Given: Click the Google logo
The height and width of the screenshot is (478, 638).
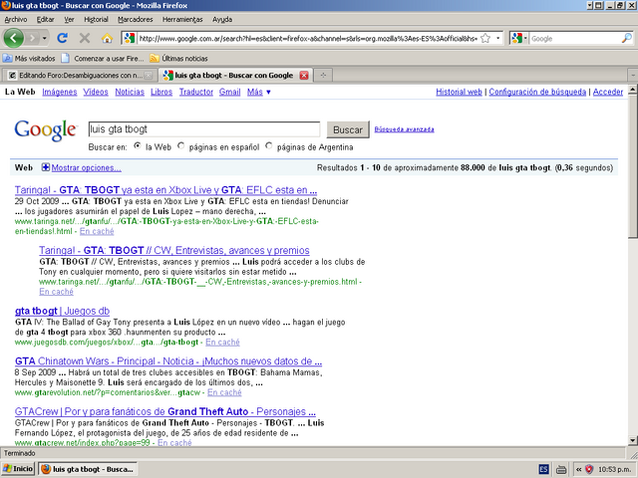Looking at the screenshot, I should pos(46,130).
